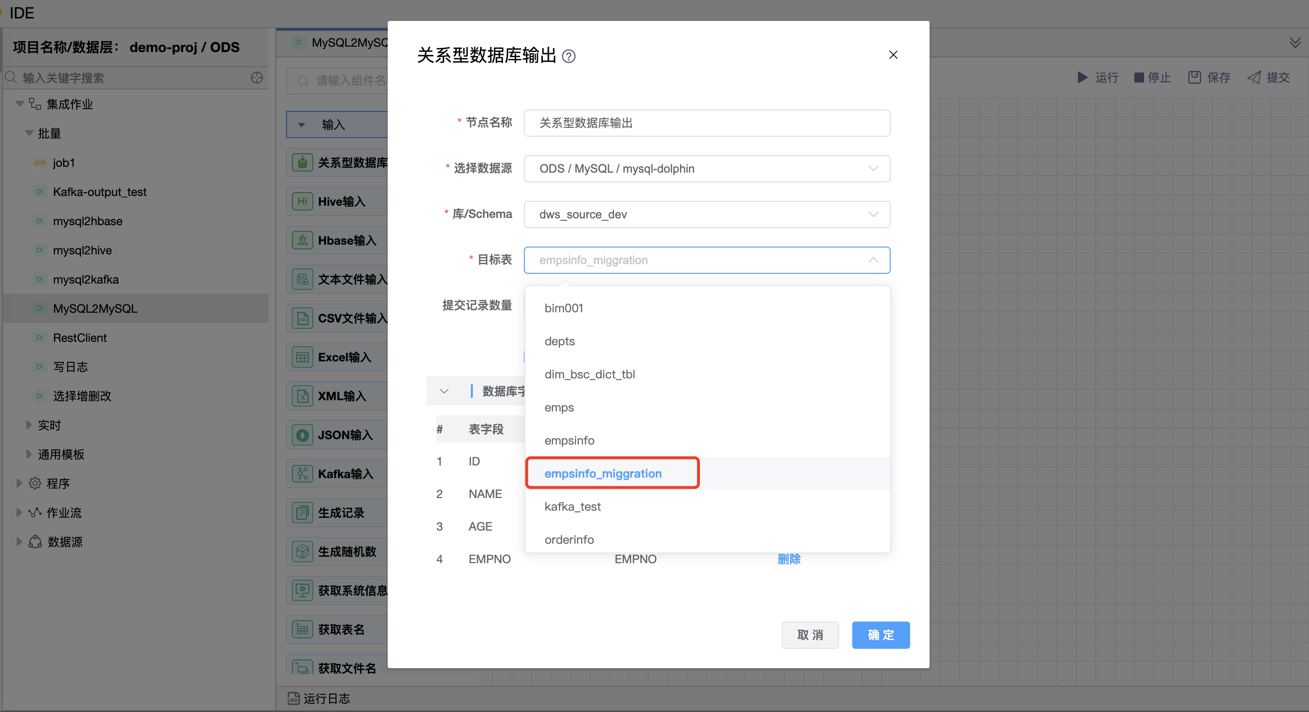Open job1 in the tree

coord(64,162)
